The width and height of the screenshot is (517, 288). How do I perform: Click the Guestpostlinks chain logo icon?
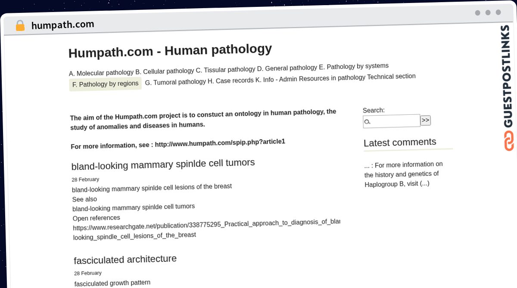click(x=509, y=141)
